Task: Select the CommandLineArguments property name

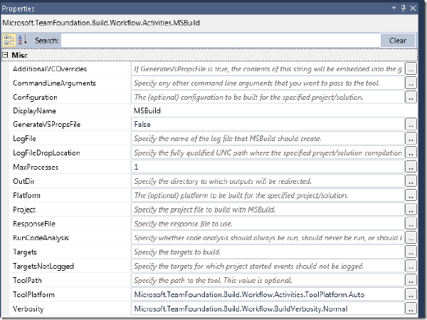Action: (54, 83)
